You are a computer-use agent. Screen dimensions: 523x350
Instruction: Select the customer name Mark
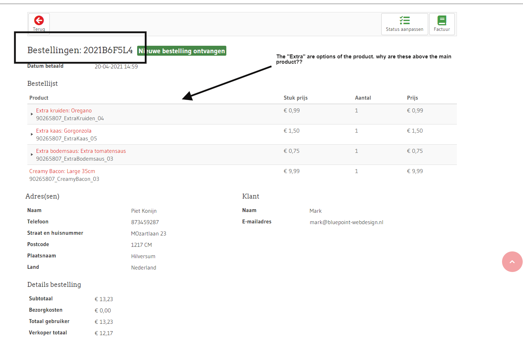pos(316,211)
